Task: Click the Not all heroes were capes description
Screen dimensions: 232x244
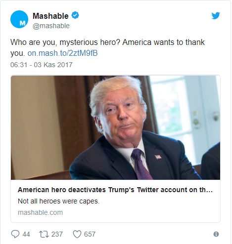Action: [59, 201]
